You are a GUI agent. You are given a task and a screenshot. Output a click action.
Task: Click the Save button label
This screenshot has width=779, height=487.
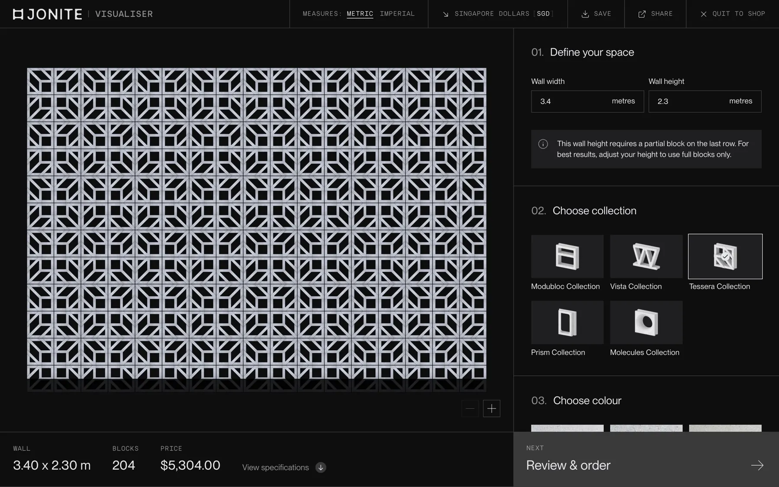pos(603,14)
